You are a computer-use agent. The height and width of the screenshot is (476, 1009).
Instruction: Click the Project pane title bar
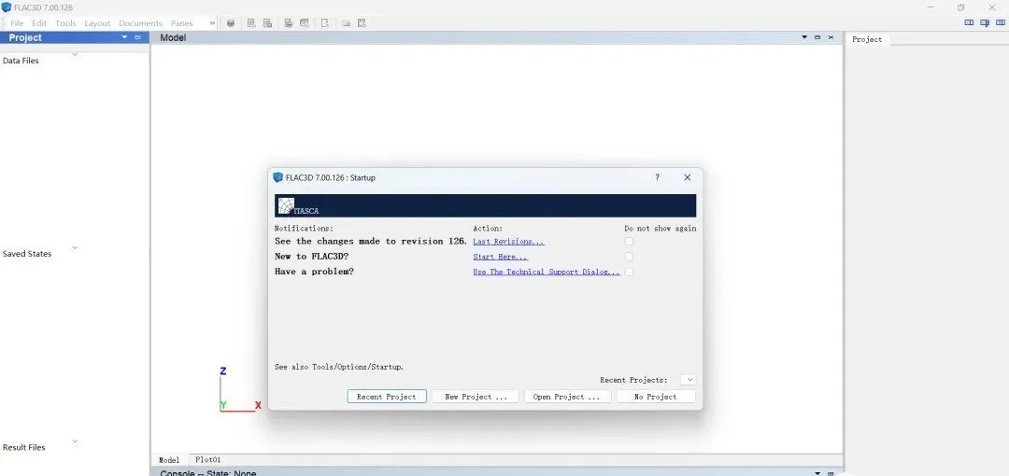click(x=75, y=37)
